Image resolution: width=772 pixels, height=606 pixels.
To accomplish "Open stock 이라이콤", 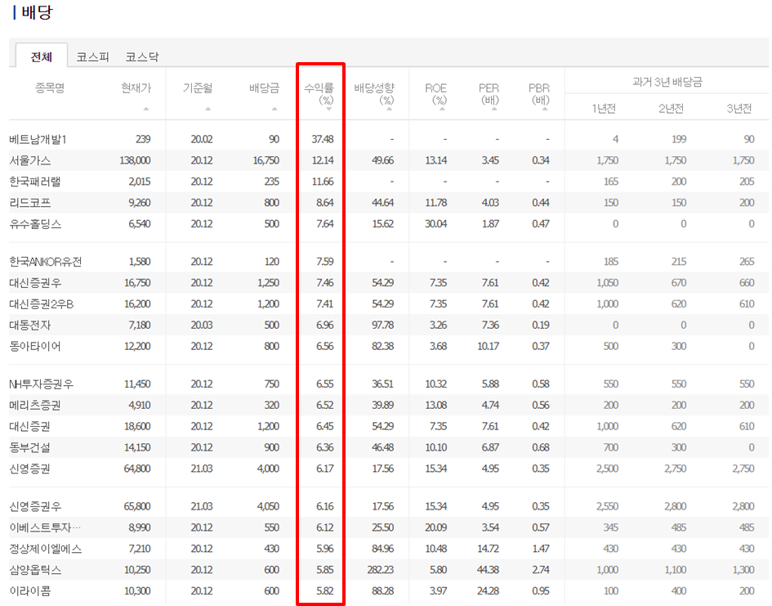I will (29, 590).
